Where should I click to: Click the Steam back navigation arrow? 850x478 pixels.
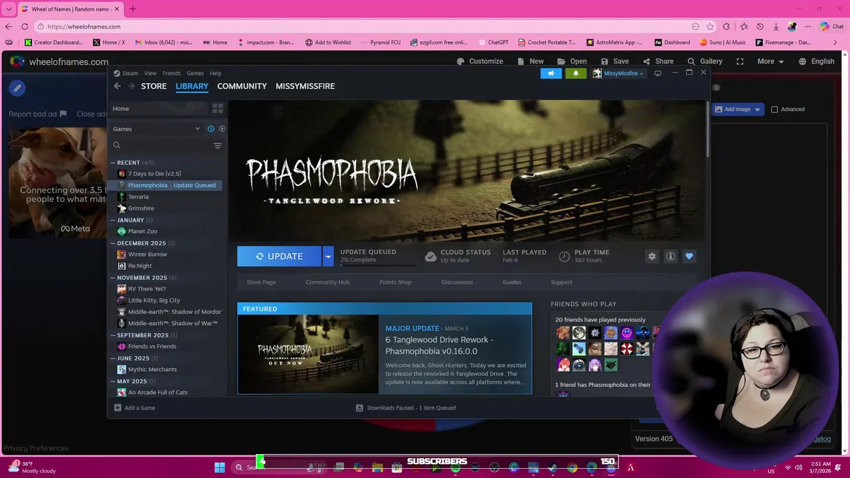[x=118, y=86]
